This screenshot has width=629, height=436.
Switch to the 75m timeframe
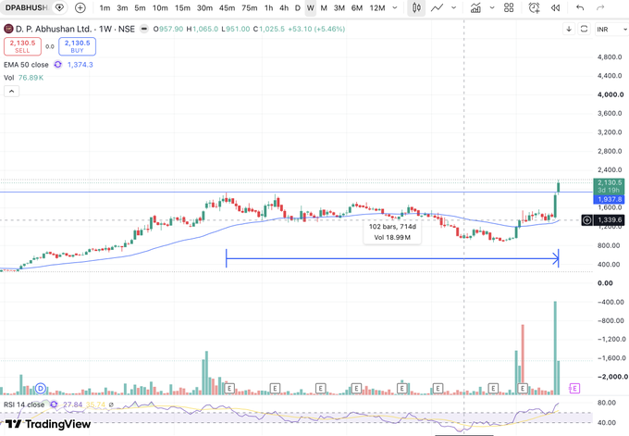coord(250,8)
